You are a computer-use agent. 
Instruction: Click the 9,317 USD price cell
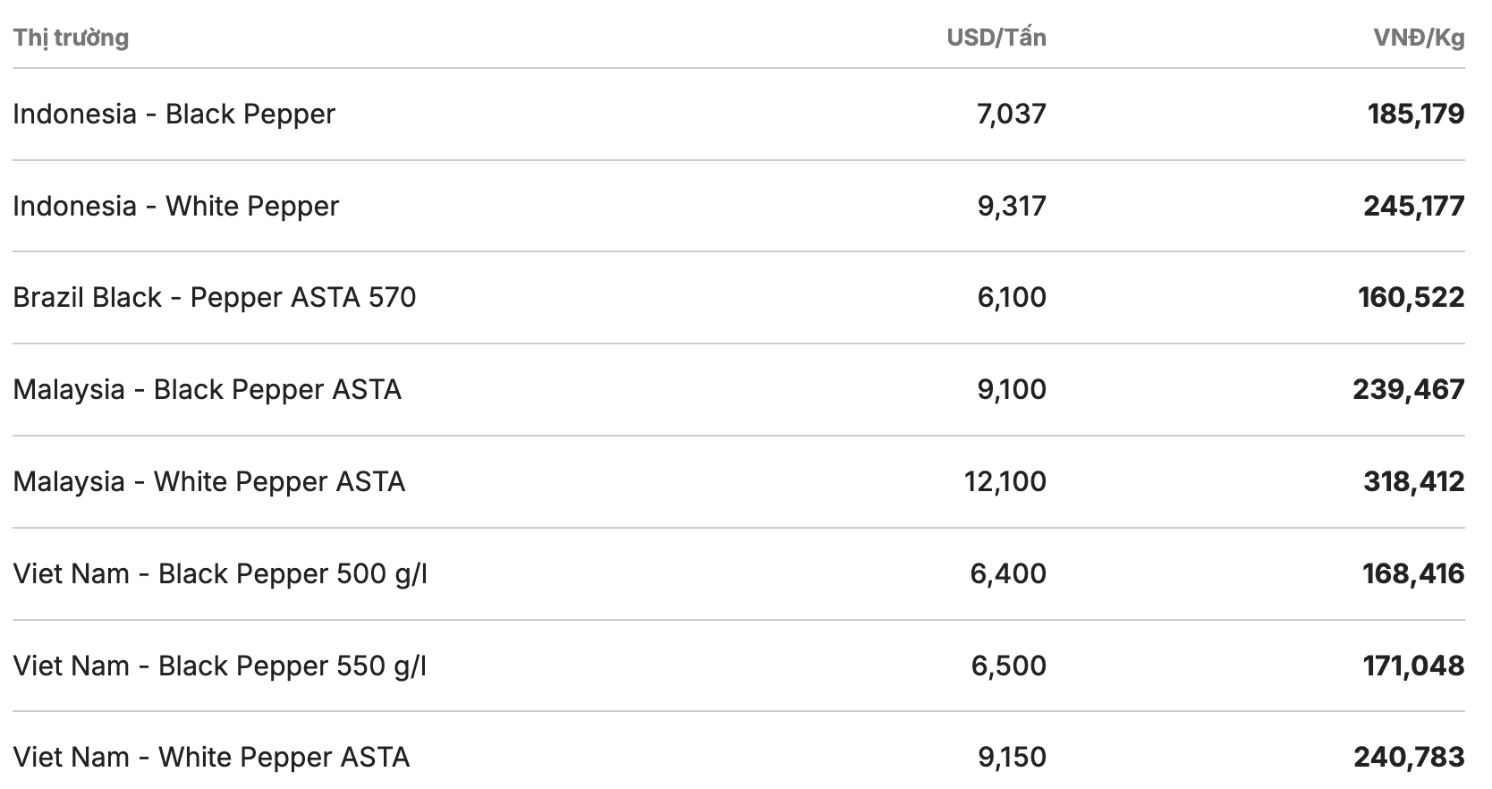1011,207
